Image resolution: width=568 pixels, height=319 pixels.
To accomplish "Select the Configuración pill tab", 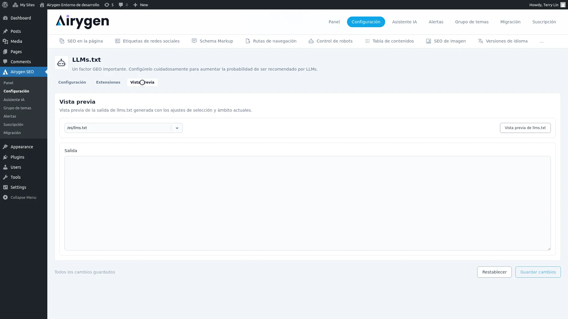I will [x=366, y=22].
